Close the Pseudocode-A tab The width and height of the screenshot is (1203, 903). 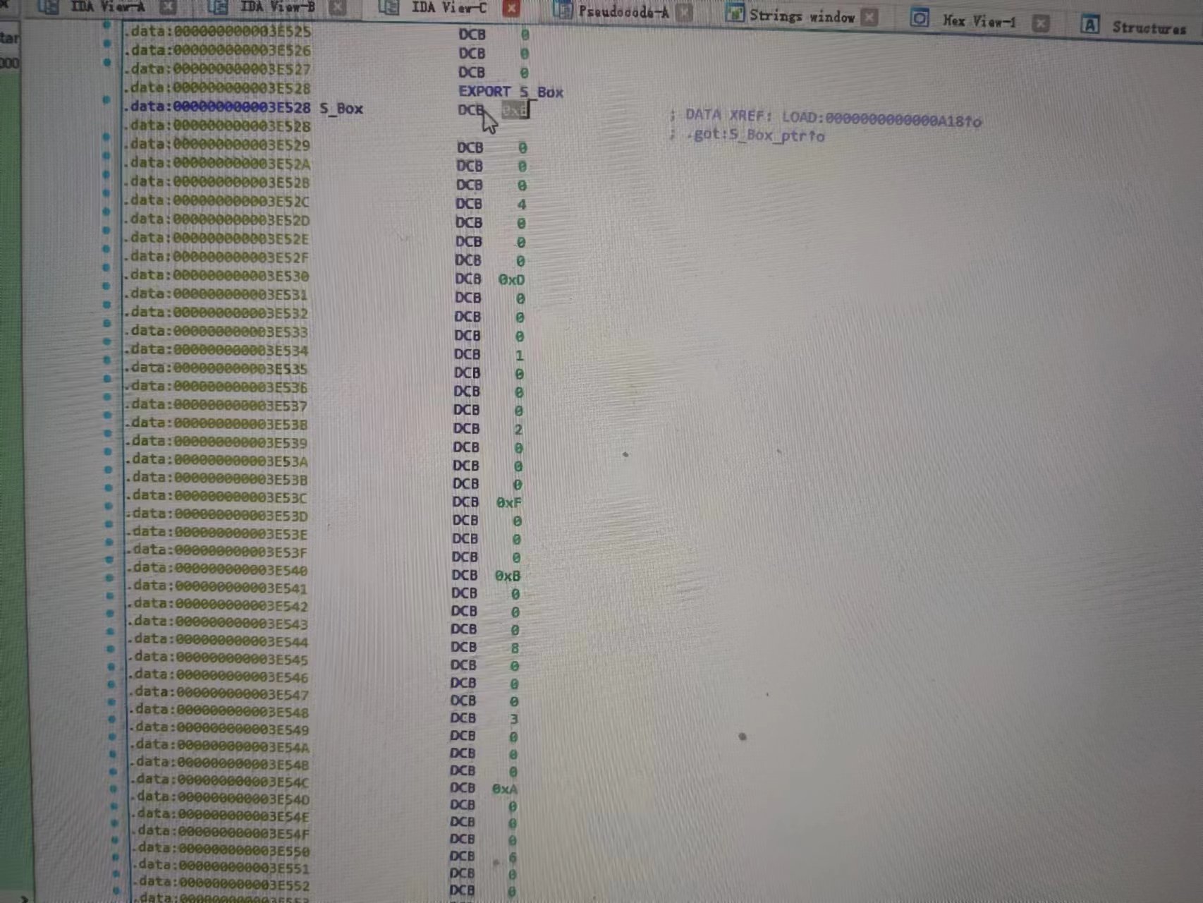pyautogui.click(x=684, y=13)
